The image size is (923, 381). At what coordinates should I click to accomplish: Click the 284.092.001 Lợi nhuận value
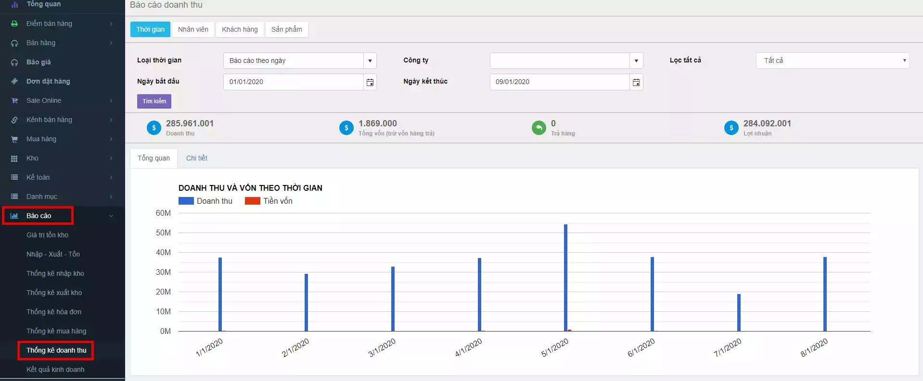(x=767, y=123)
